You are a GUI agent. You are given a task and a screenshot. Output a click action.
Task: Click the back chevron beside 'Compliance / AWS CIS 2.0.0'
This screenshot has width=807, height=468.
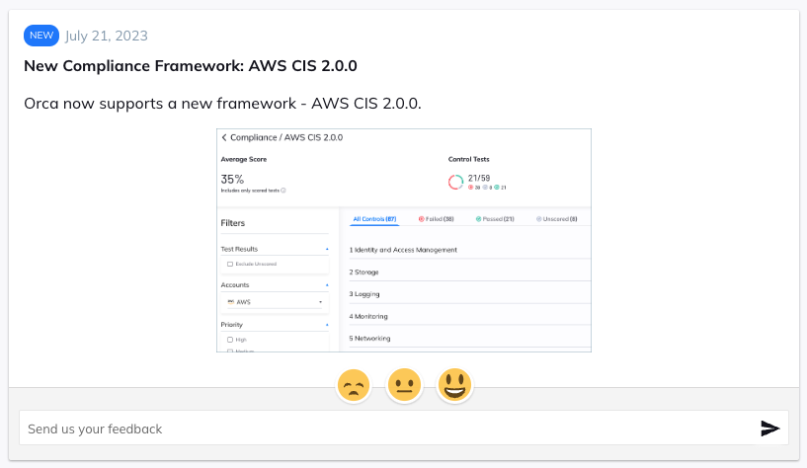(224, 137)
